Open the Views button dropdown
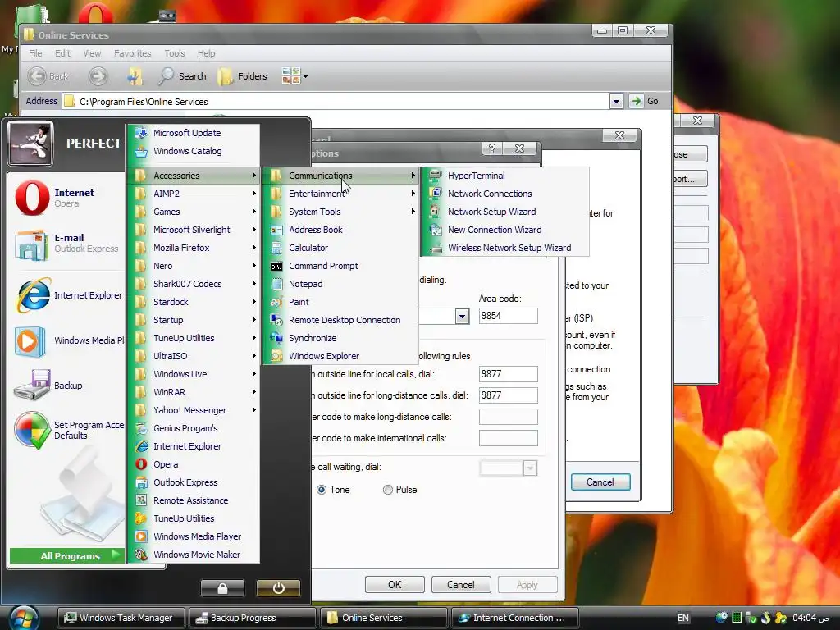 click(x=305, y=76)
